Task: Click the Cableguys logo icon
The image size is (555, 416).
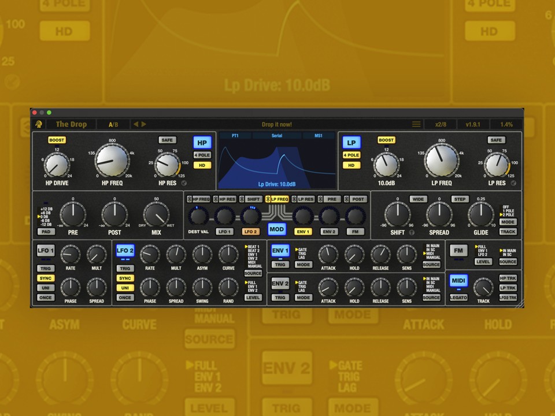Action: [39, 124]
